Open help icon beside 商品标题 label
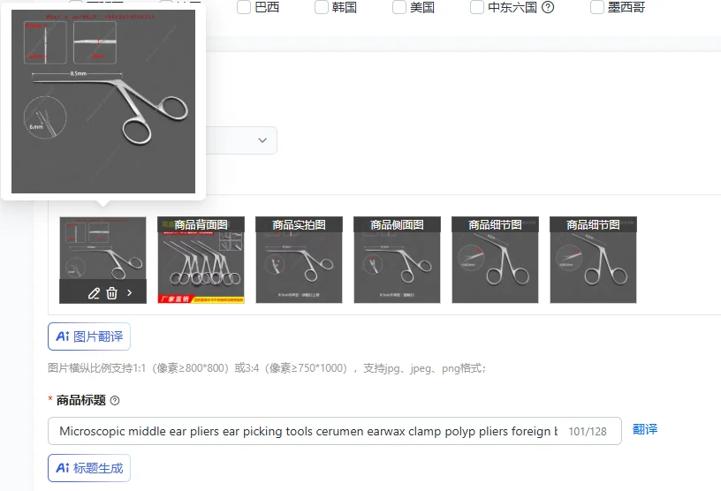The width and height of the screenshot is (721, 491). coord(115,400)
